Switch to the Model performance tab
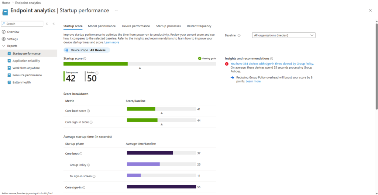 pos(102,26)
